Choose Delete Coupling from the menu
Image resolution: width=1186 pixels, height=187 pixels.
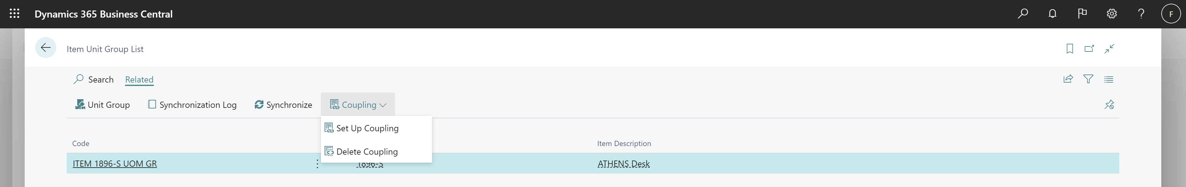[x=367, y=152]
